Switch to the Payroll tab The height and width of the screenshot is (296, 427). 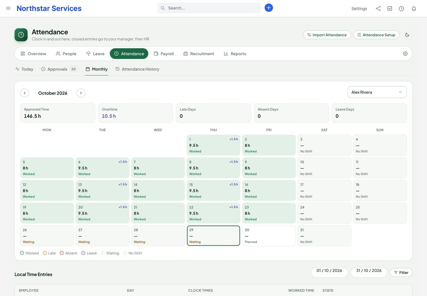point(164,54)
